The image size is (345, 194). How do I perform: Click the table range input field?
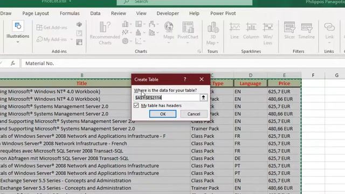(x=167, y=98)
